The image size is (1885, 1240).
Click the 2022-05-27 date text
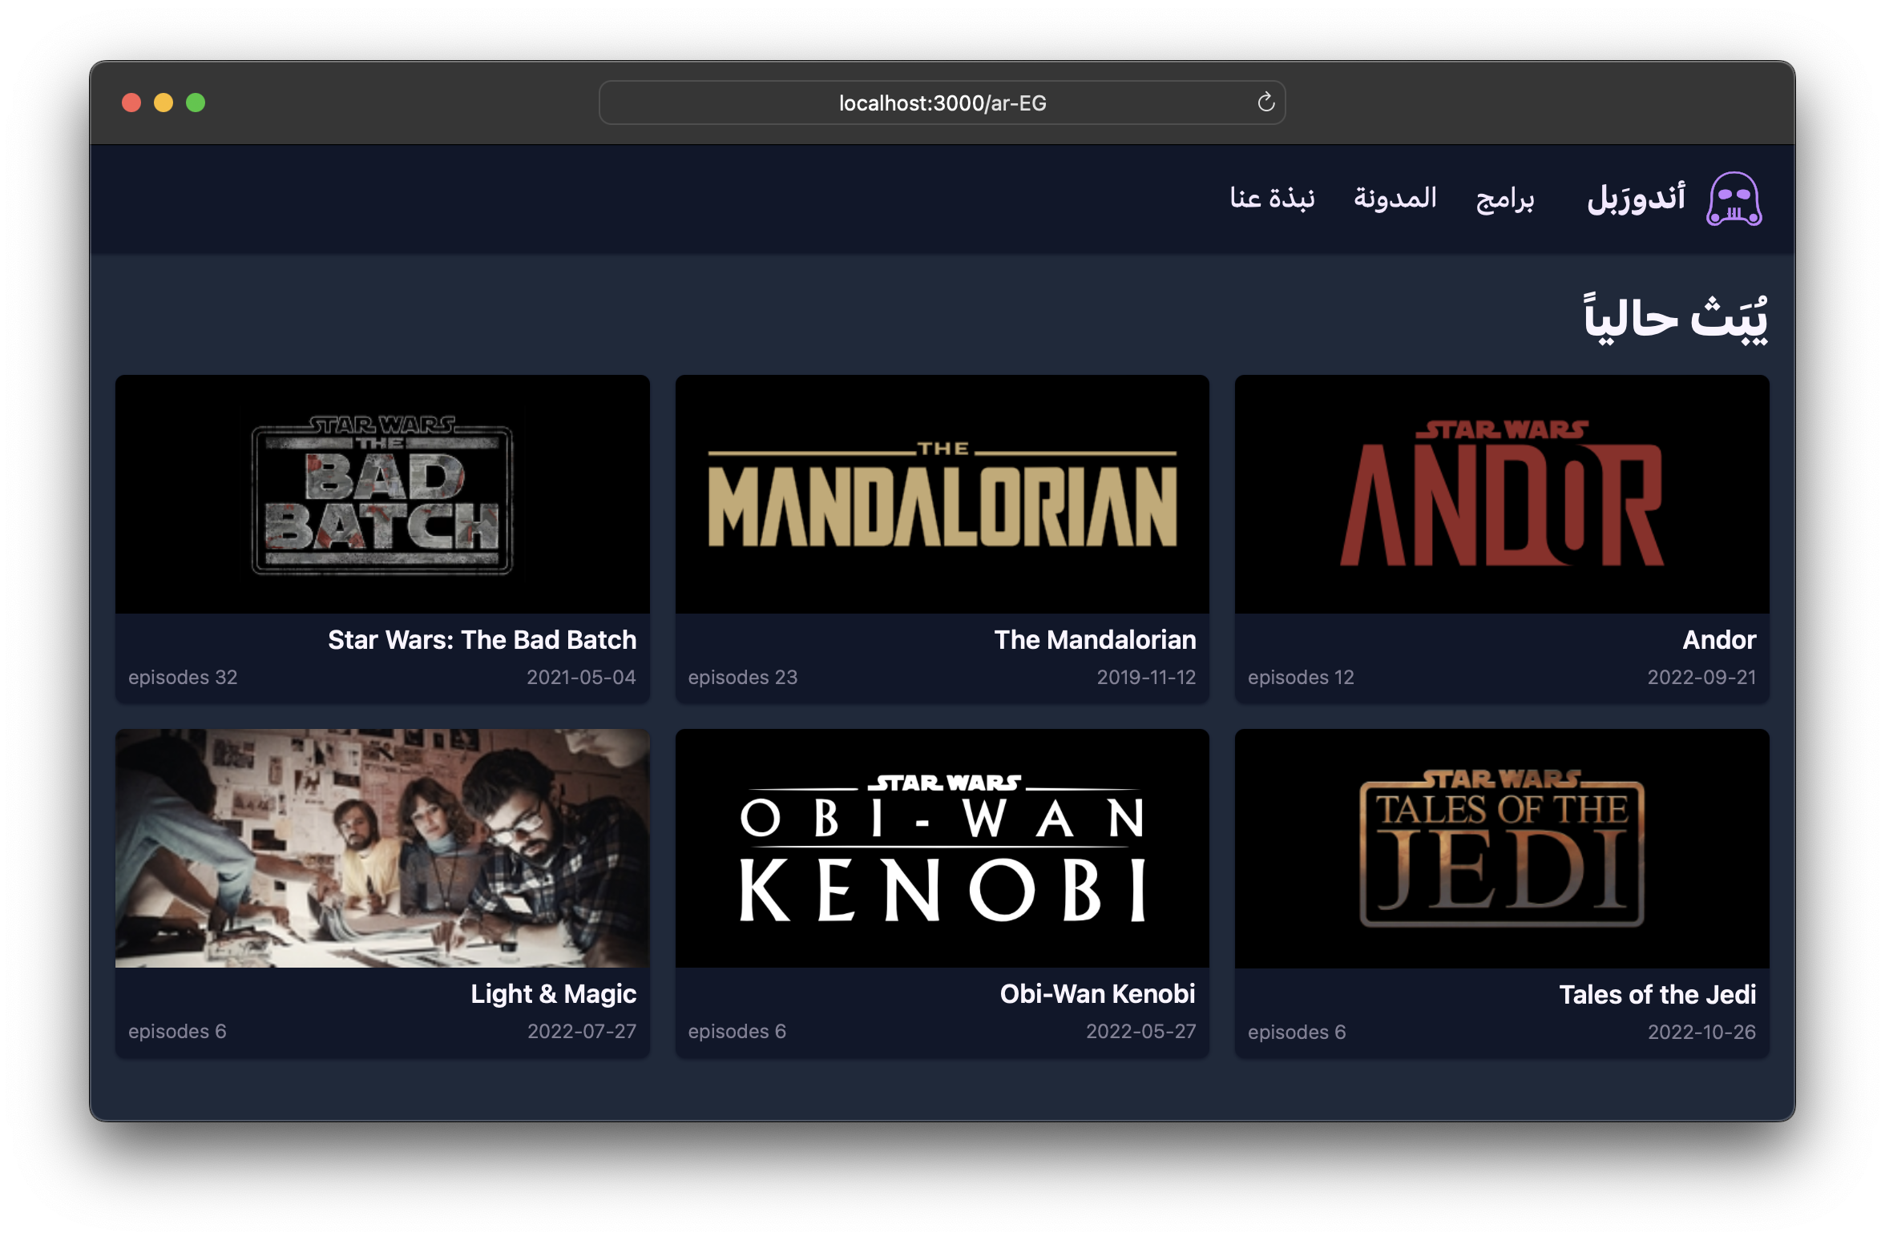pos(1141,1032)
